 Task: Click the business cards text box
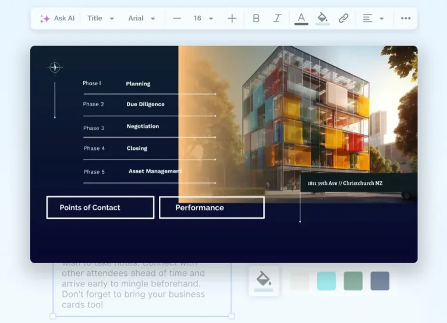142,289
